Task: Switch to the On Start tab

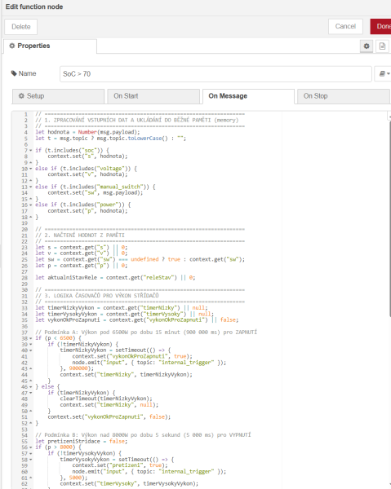Action: click(153, 96)
